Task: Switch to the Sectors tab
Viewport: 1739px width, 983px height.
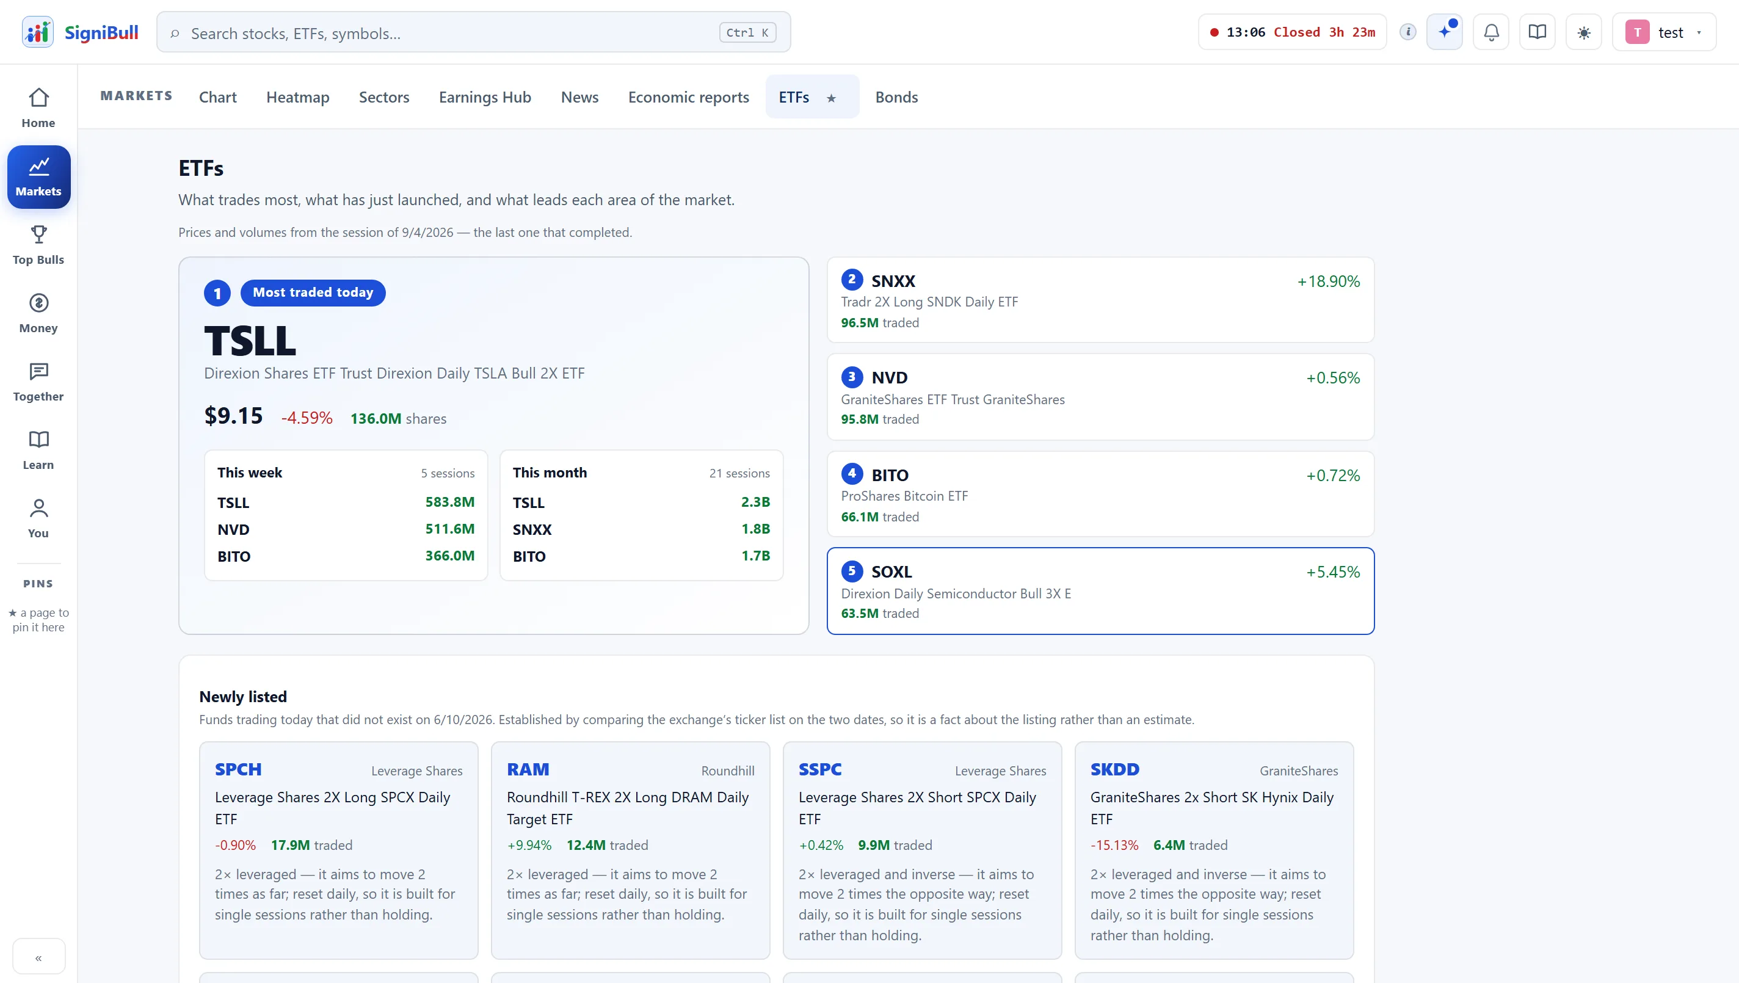Action: [383, 96]
